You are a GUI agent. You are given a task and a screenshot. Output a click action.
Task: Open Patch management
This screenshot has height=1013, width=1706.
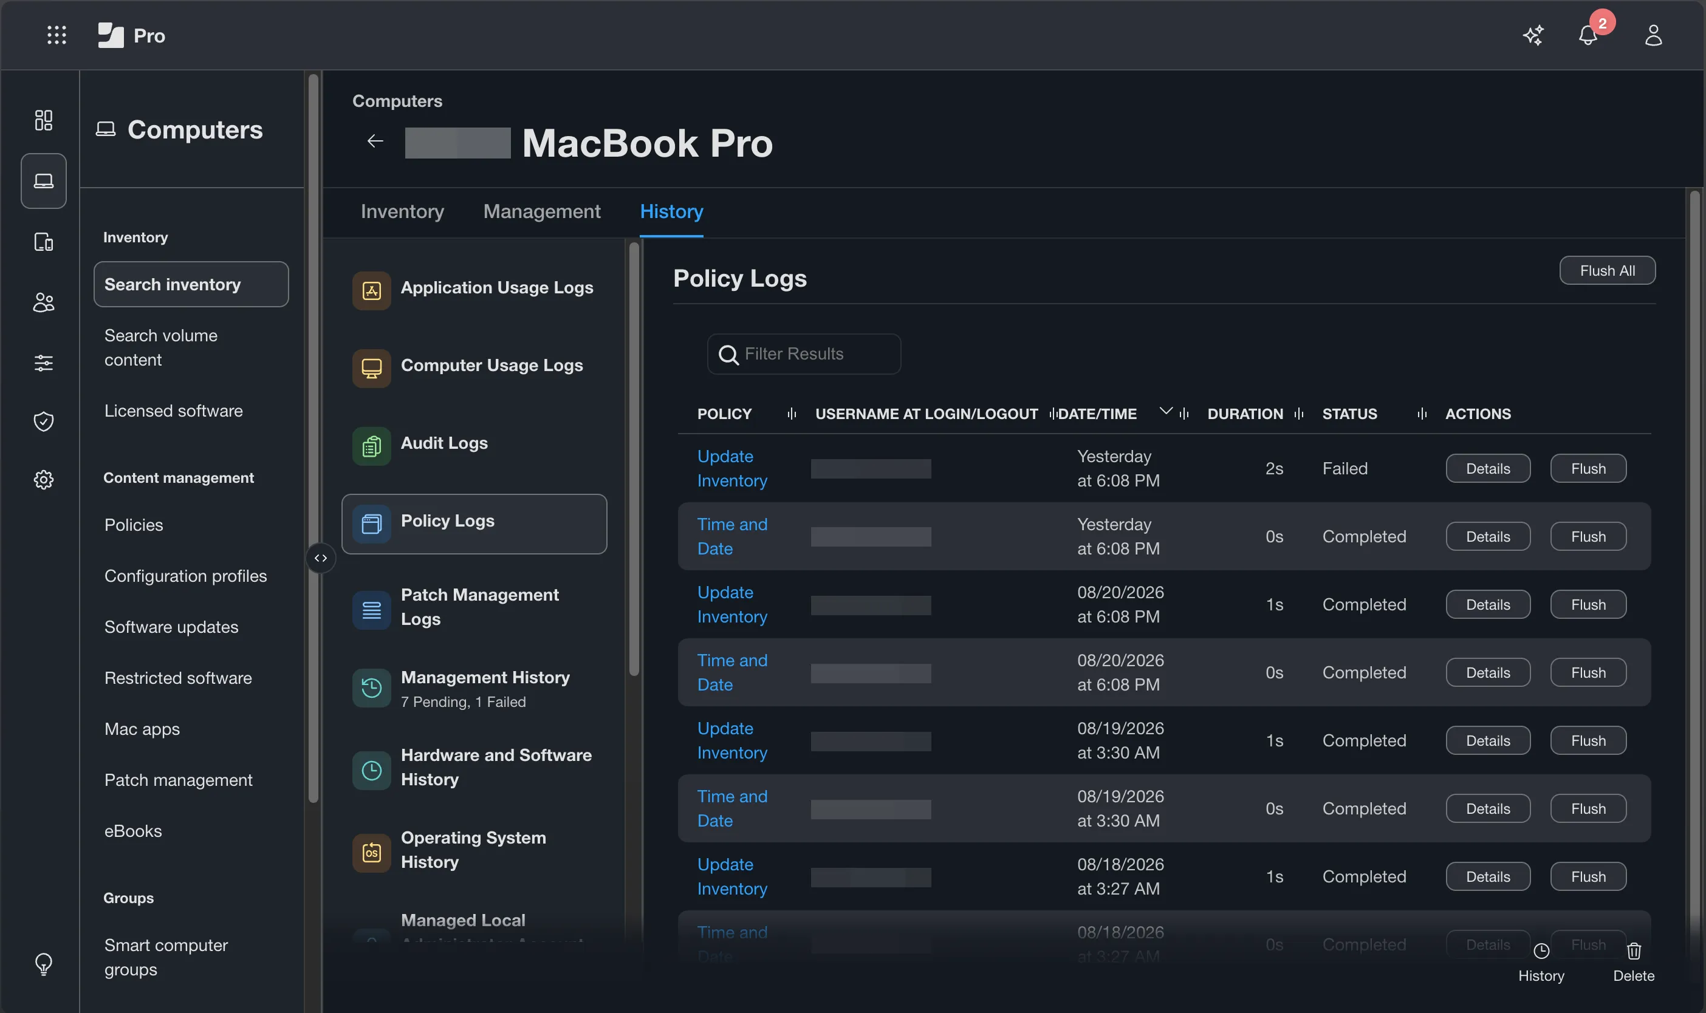178,780
